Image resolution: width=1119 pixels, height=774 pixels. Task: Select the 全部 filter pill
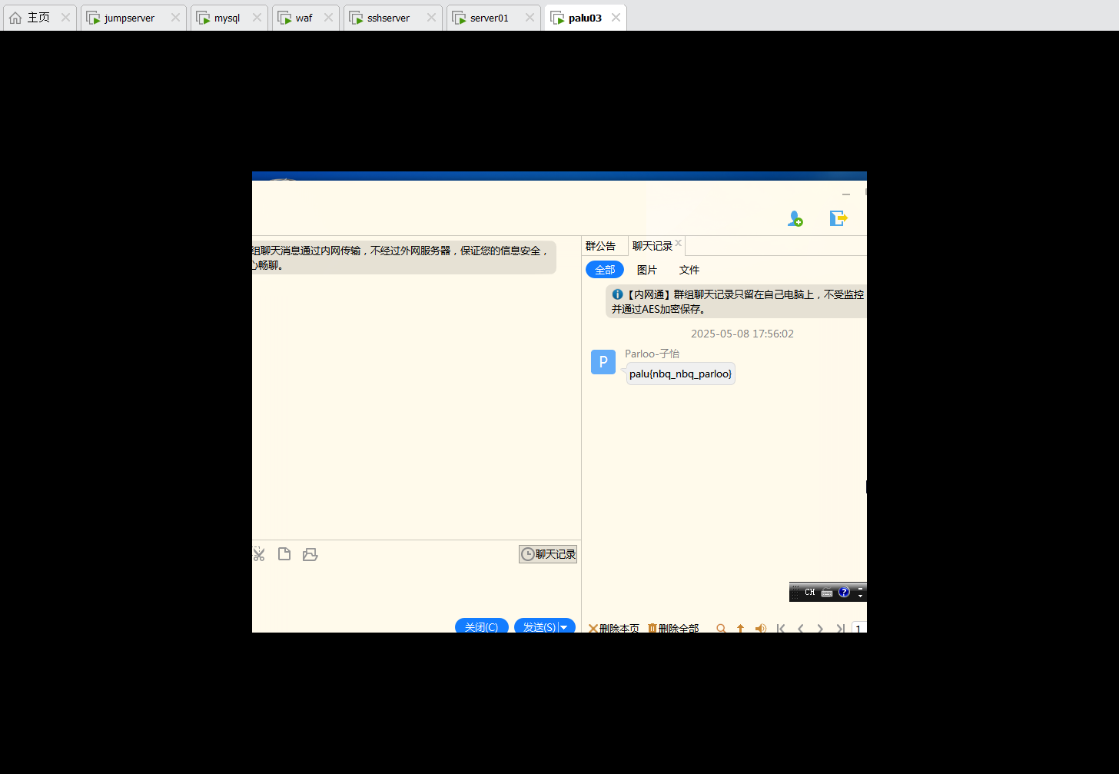tap(605, 270)
